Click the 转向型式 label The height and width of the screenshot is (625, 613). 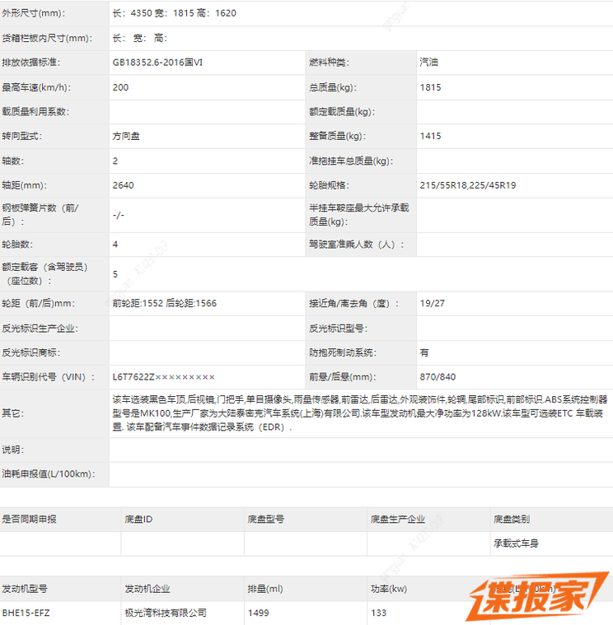click(22, 136)
